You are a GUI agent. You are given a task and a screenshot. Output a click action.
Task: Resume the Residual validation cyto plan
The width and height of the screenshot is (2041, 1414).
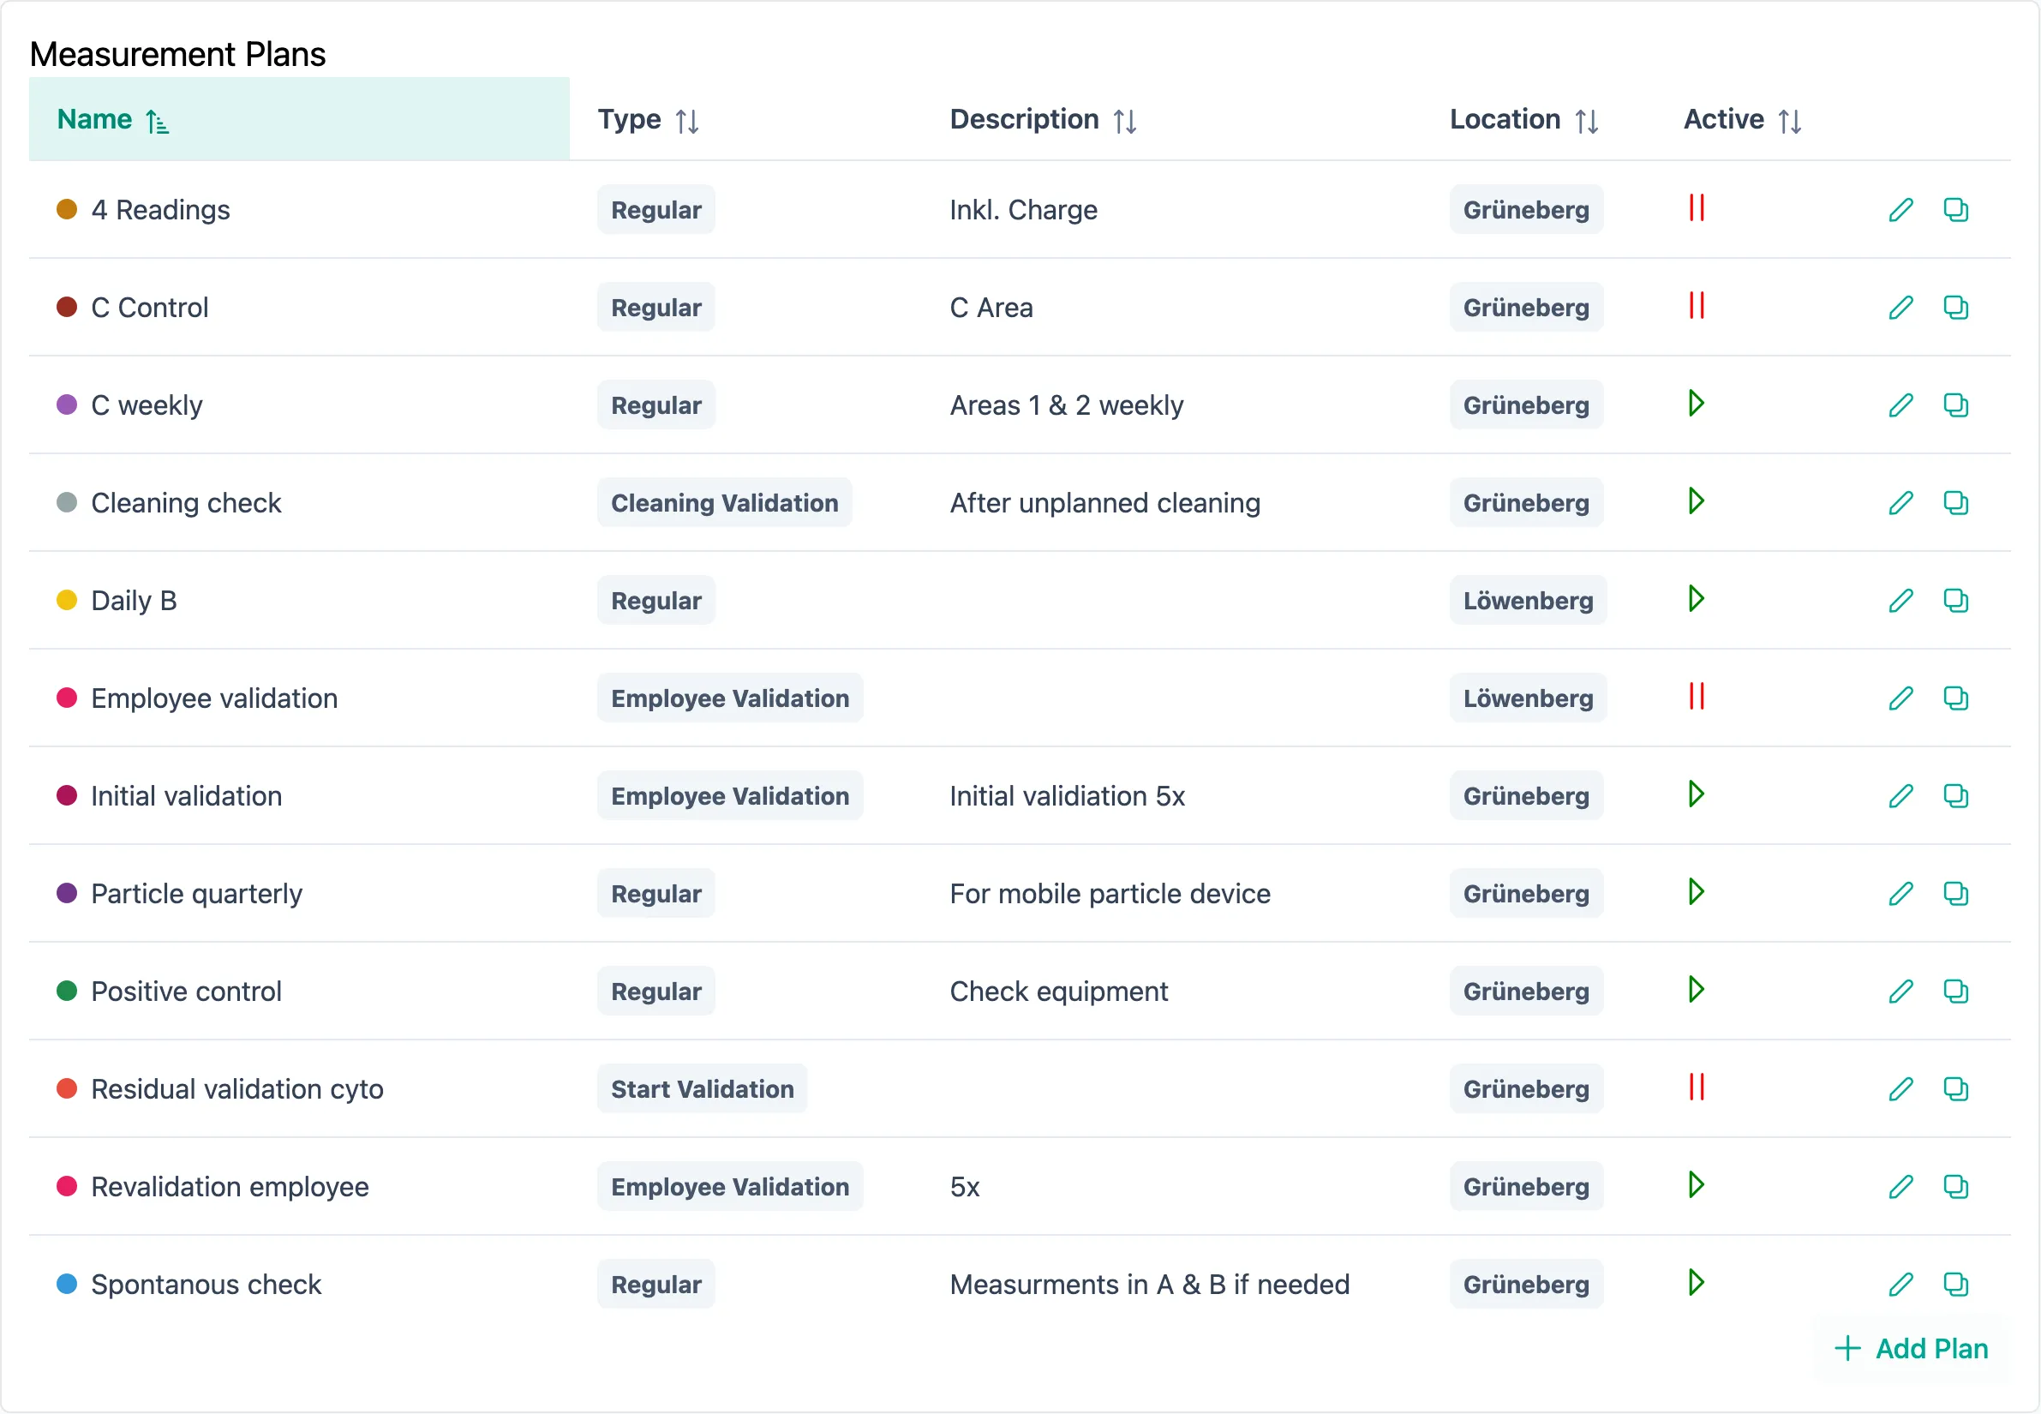point(1697,1088)
